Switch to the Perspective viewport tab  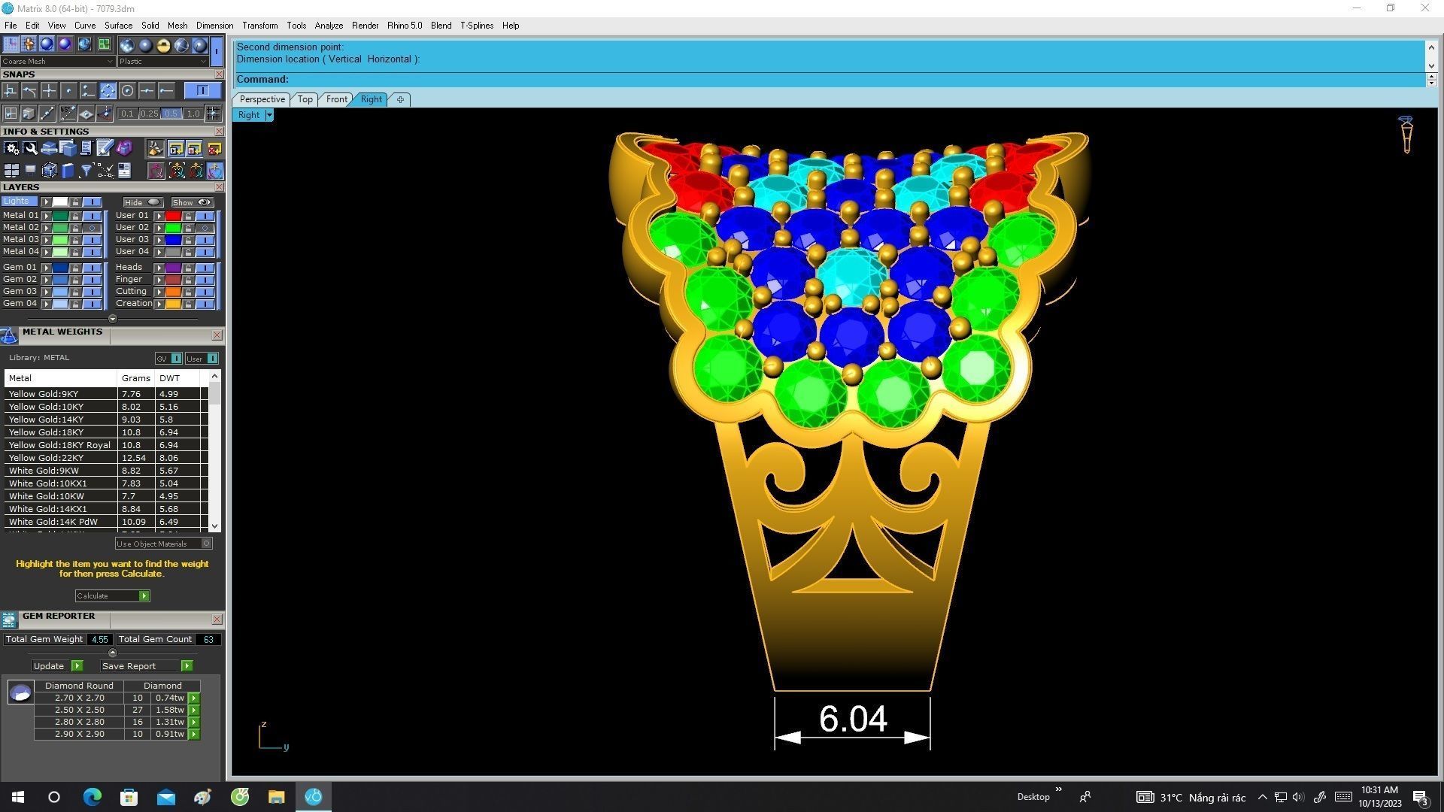click(x=262, y=99)
